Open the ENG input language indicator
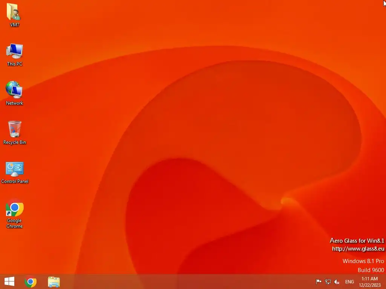The height and width of the screenshot is (289, 386). [349, 281]
